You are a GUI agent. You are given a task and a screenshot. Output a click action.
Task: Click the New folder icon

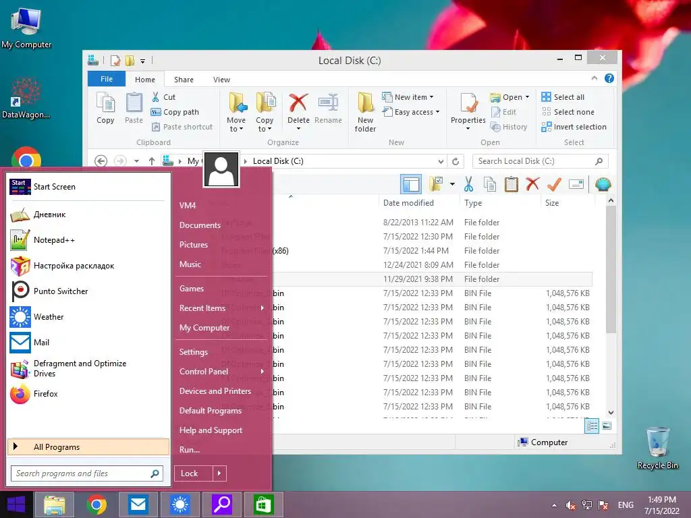pyautogui.click(x=365, y=103)
